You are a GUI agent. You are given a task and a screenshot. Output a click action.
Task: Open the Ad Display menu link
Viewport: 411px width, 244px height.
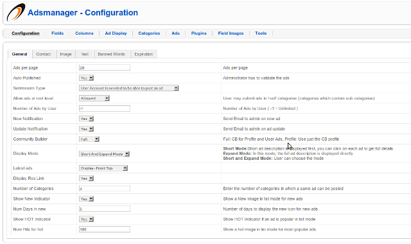116,33
